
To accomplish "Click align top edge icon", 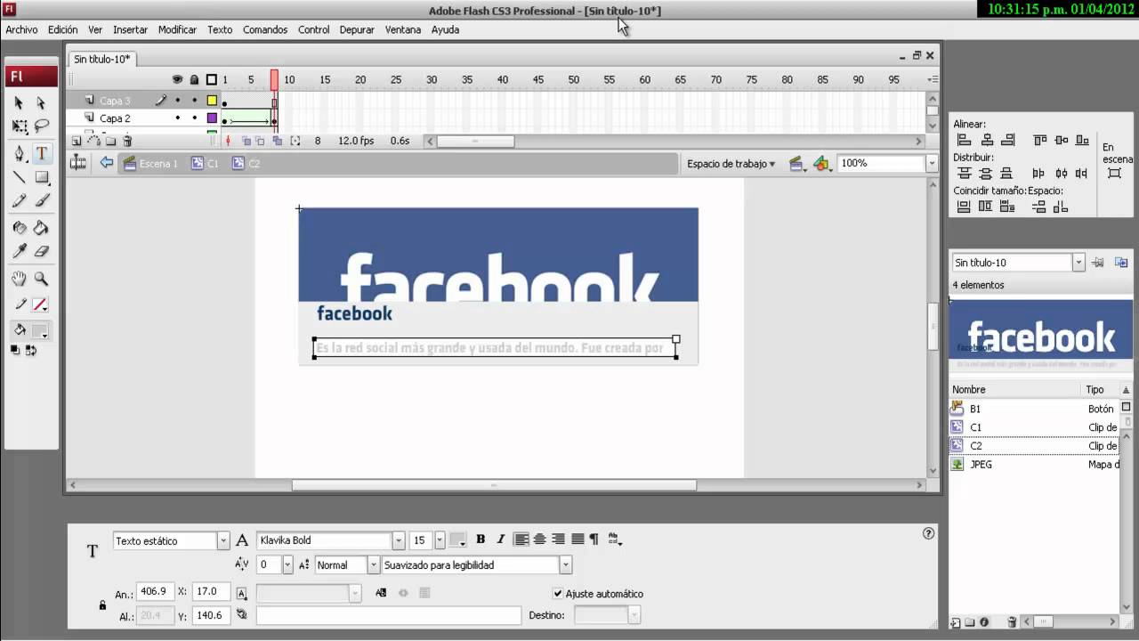I will (1039, 140).
